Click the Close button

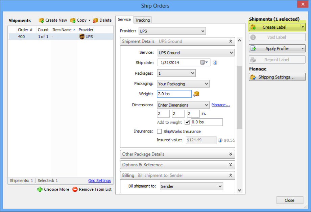pyautogui.click(x=290, y=200)
